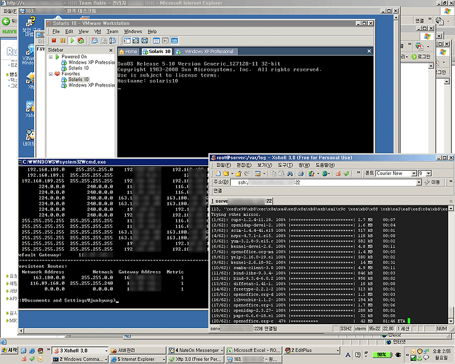
Task: Click the VMware Take Snapshot icon
Action: pos(95,40)
